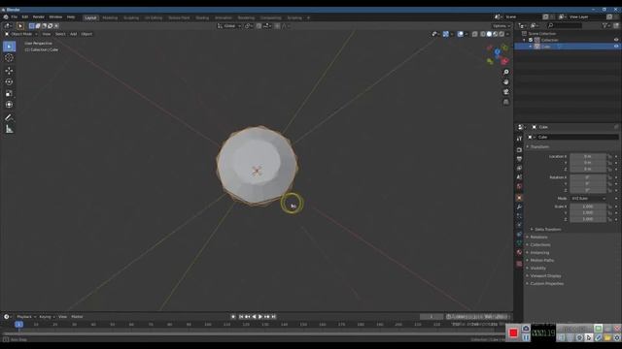This screenshot has width=622, height=349.
Task: Click the viewport zoom magnifier icon
Action: (x=505, y=72)
